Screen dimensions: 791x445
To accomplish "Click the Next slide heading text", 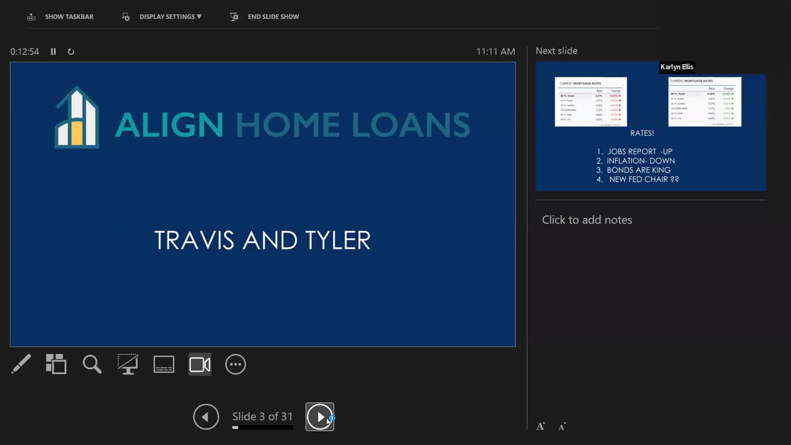I will [557, 51].
